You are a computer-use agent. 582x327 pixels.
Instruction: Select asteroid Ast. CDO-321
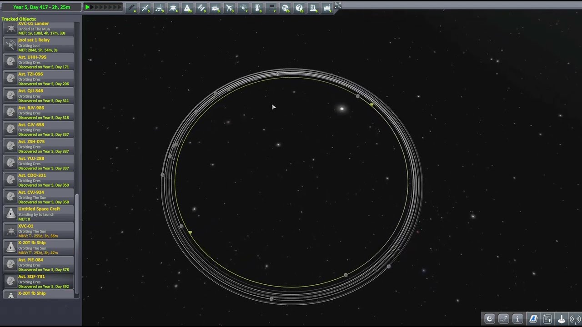click(39, 180)
